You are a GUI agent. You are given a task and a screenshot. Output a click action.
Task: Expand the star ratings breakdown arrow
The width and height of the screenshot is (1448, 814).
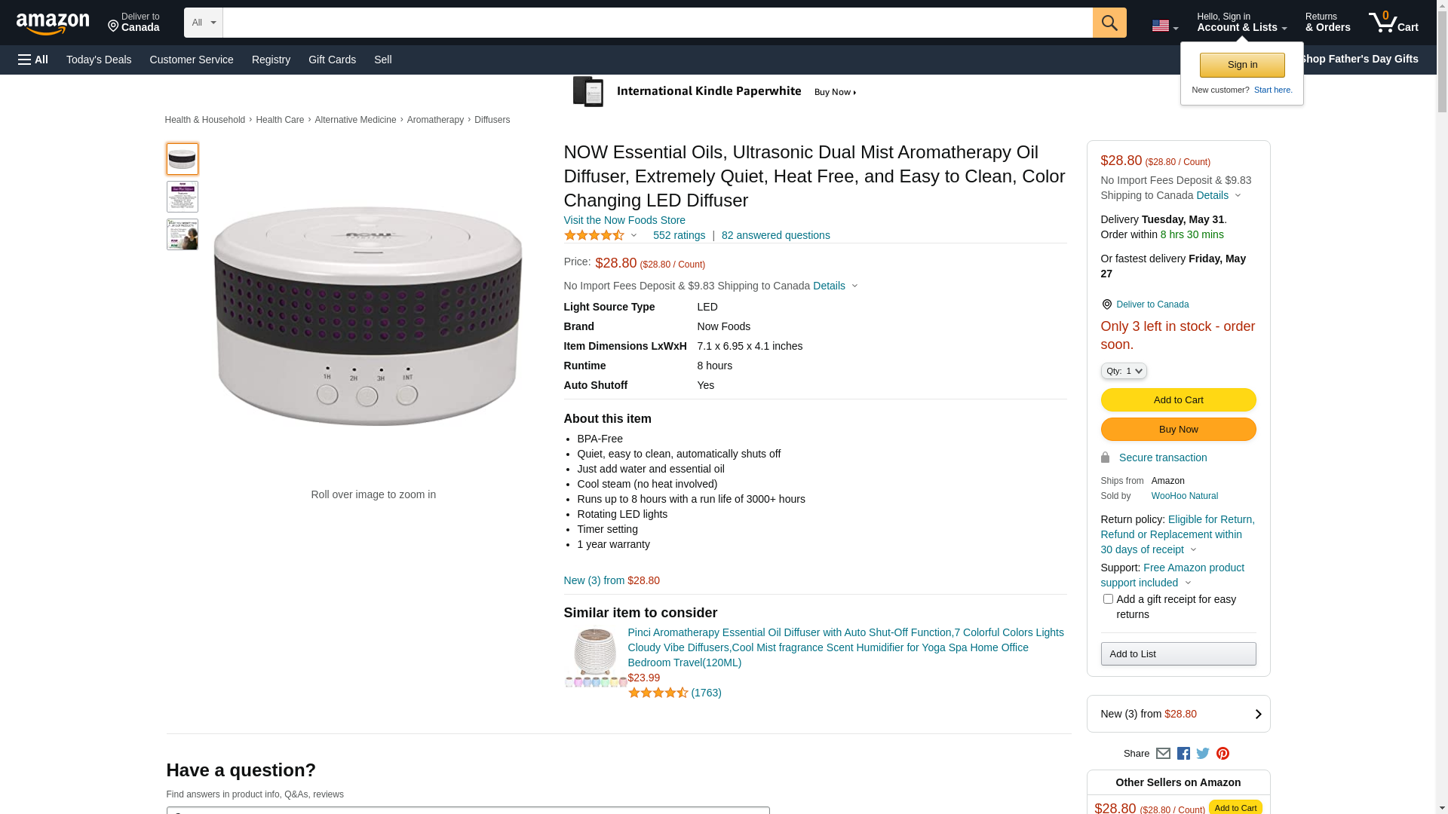click(633, 235)
